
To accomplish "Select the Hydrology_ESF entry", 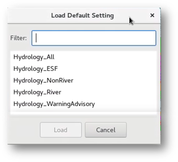I will 83,69.
